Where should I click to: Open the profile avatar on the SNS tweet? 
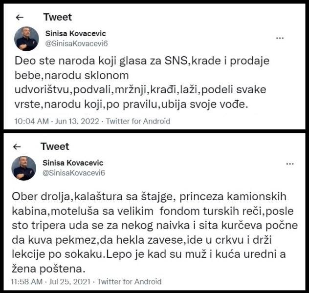tap(26, 39)
